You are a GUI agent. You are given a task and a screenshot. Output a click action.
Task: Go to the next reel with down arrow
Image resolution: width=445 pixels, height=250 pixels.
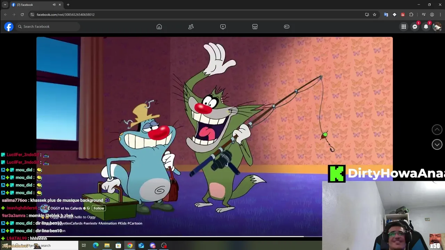[x=437, y=144]
